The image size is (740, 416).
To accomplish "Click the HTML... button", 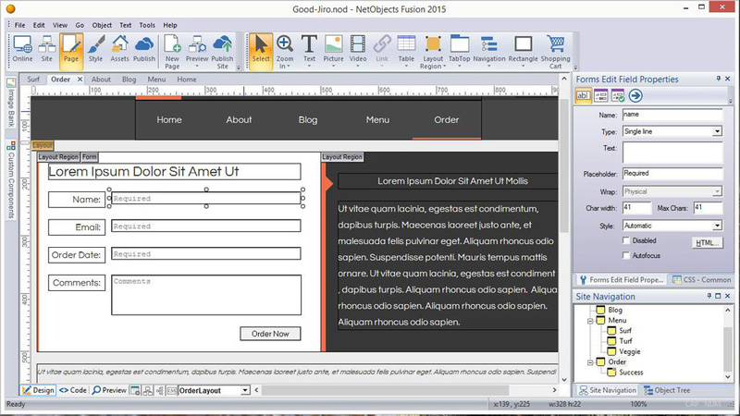I will 707,242.
